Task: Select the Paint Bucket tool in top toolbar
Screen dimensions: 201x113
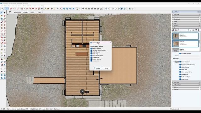Action: pyautogui.click(x=48, y=8)
